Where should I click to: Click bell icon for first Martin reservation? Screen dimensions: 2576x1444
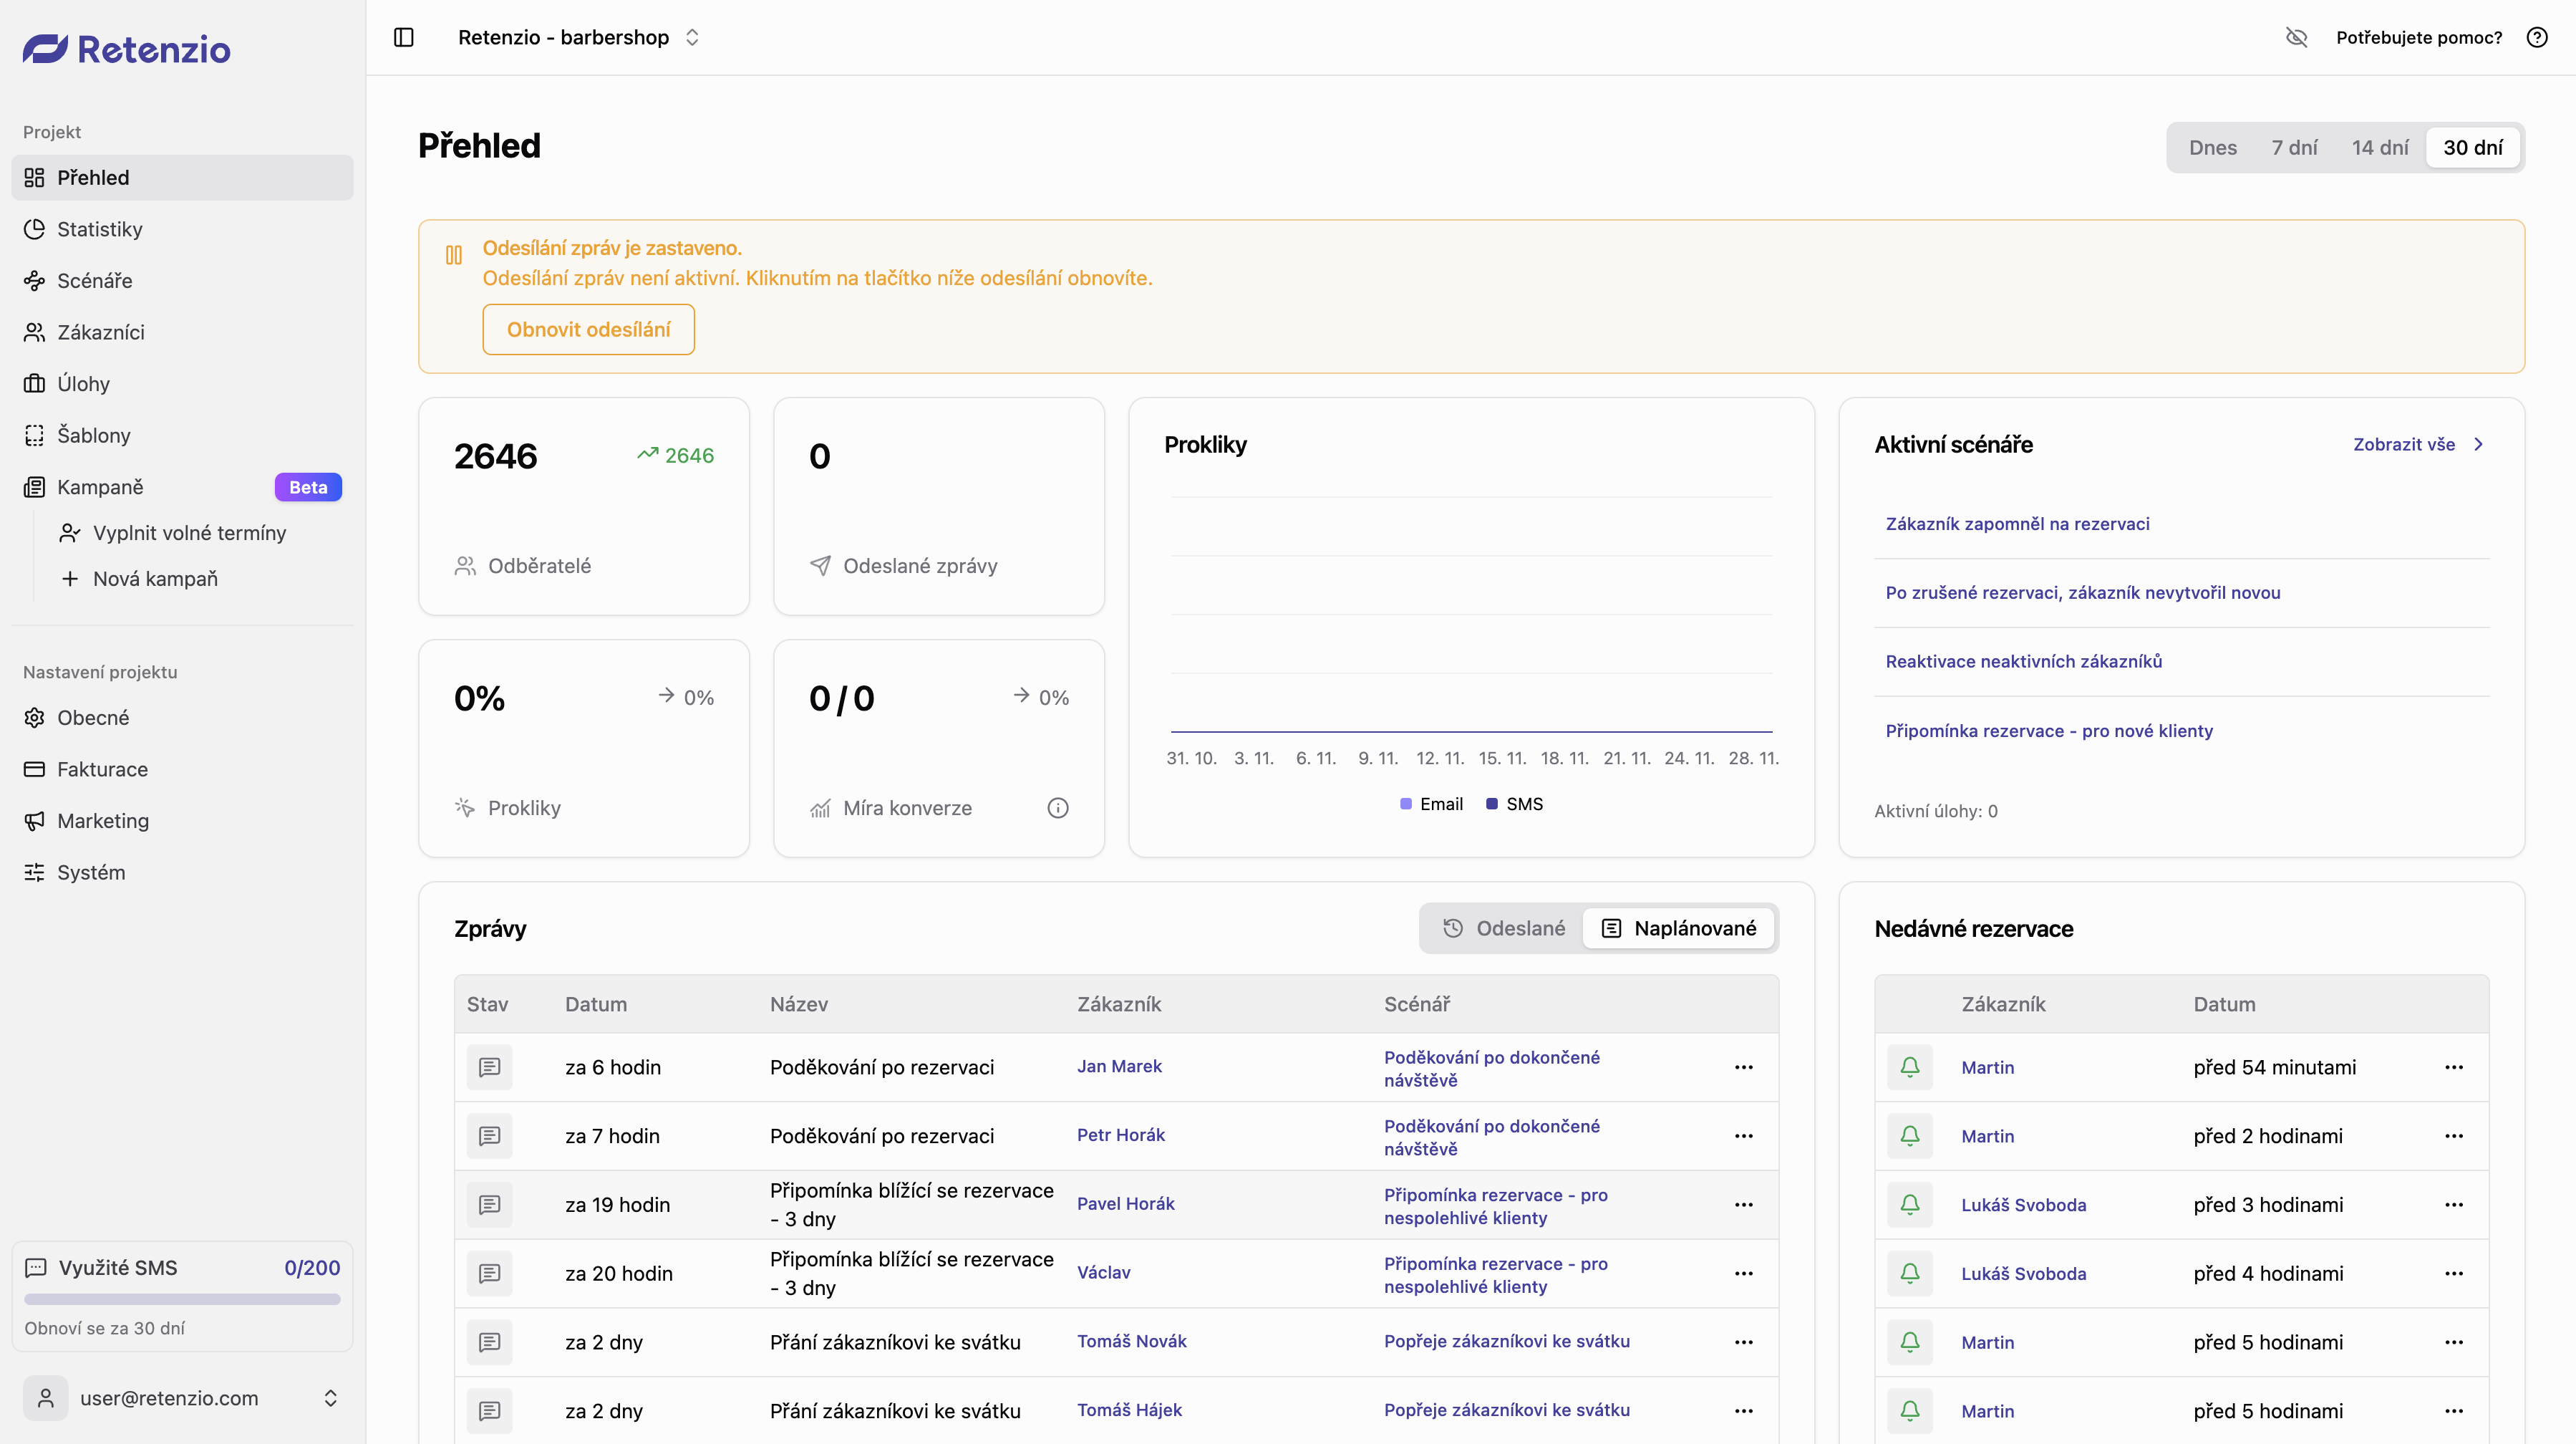pyautogui.click(x=1909, y=1067)
